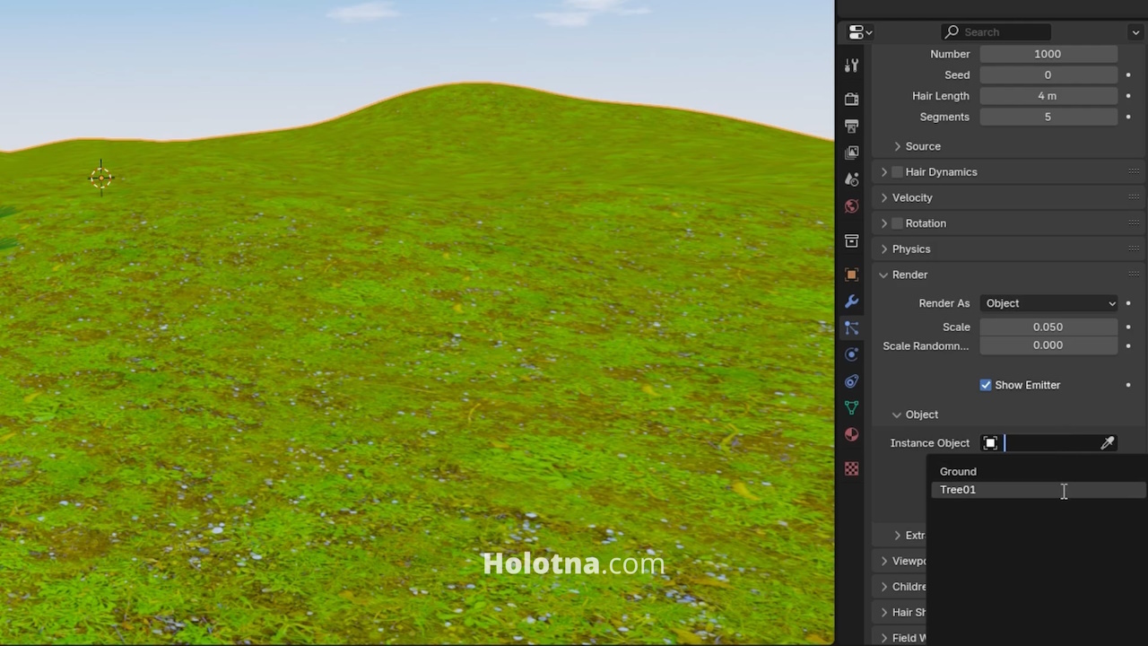Screen dimensions: 1148x646
Task: Click the Hair Length value field
Action: [1048, 96]
